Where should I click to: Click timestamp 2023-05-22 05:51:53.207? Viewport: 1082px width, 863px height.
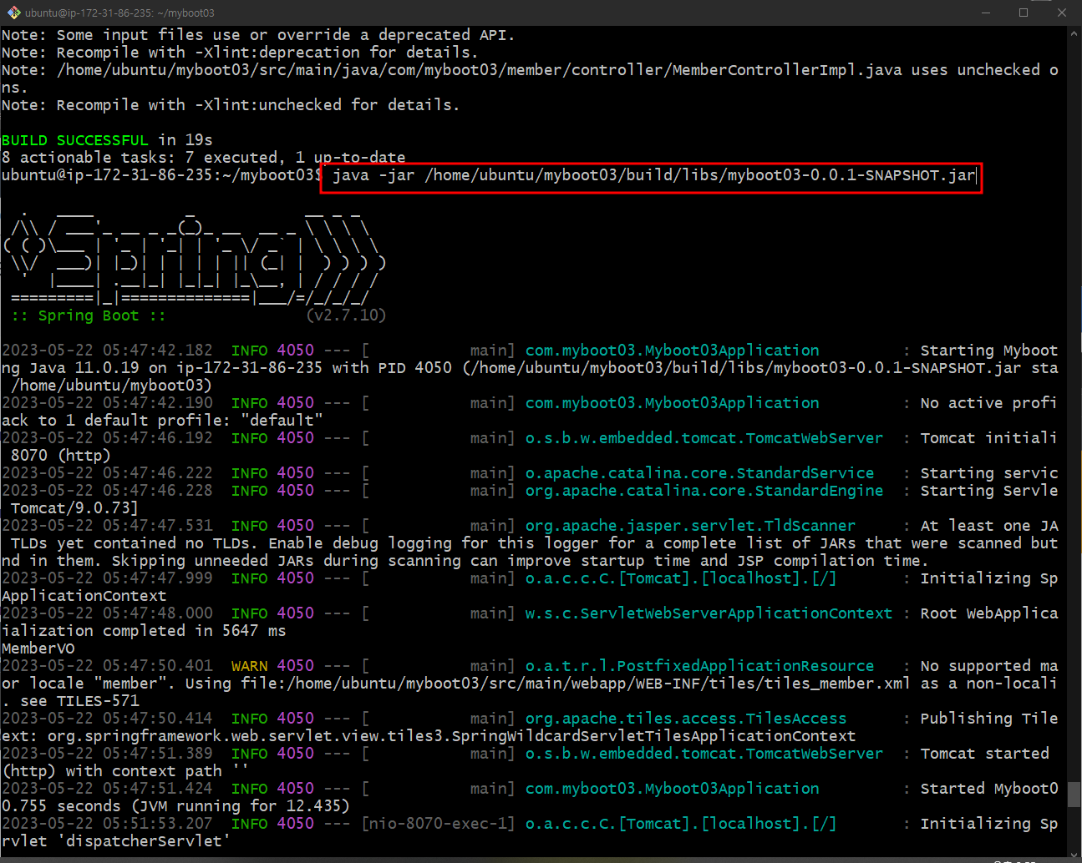tap(107, 824)
